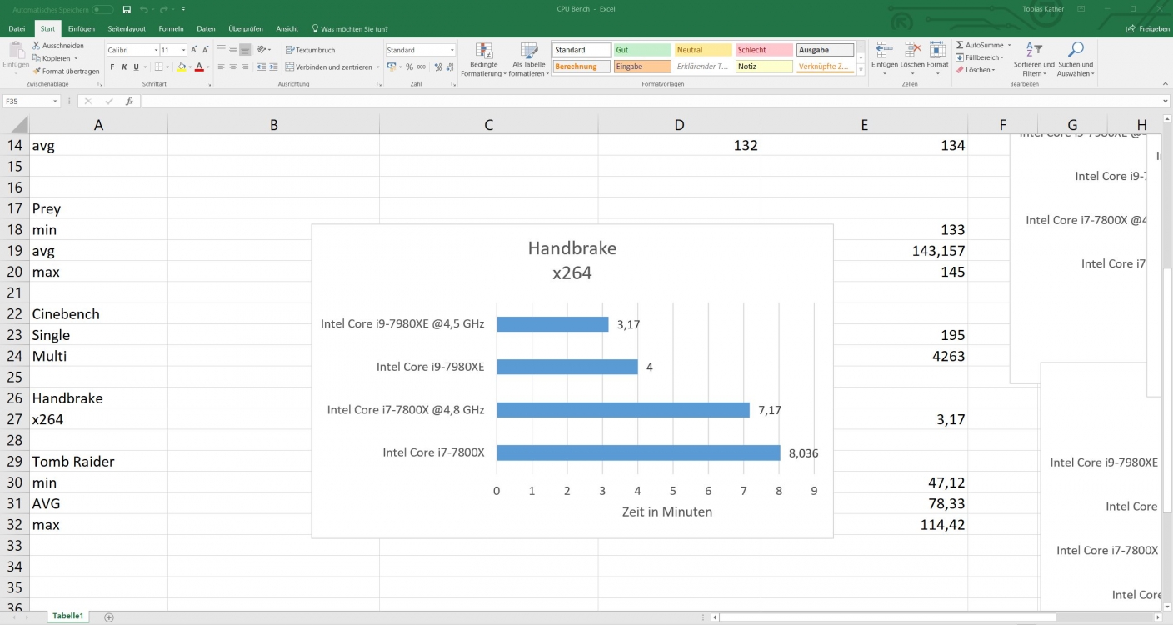Toggle italic K formatting

pos(124,67)
